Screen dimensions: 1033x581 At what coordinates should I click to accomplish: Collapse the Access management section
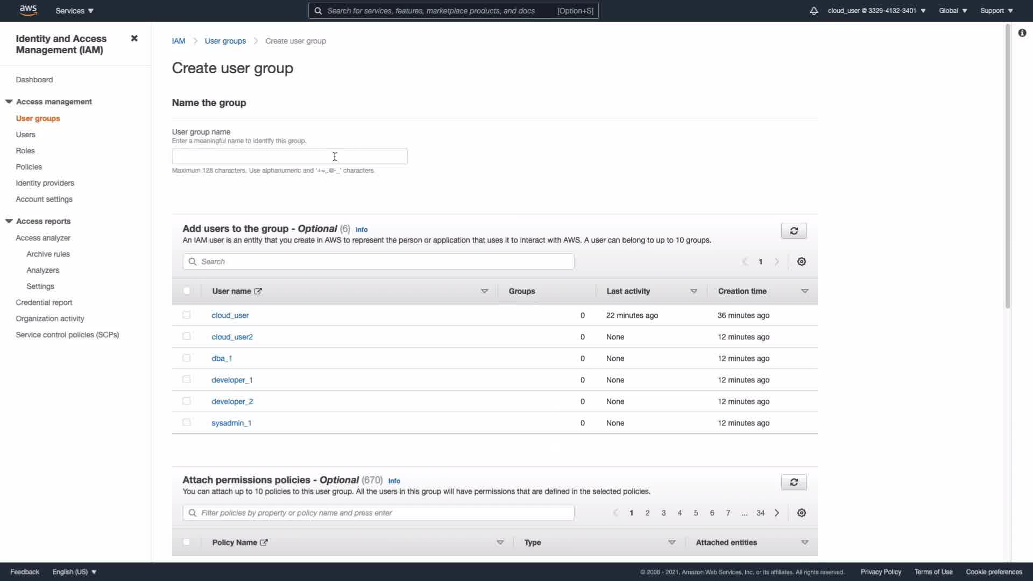tap(9, 102)
